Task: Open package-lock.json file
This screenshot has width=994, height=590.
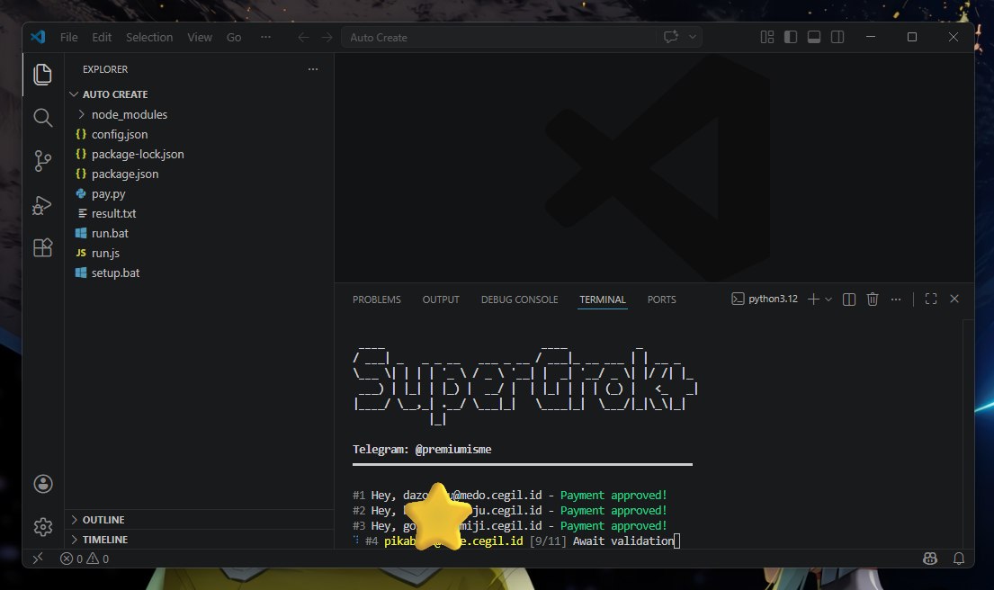Action: click(199, 154)
